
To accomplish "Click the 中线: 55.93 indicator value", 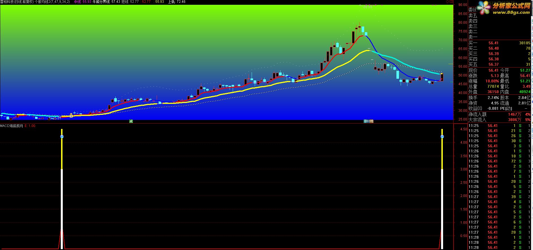I will [x=83, y=2].
